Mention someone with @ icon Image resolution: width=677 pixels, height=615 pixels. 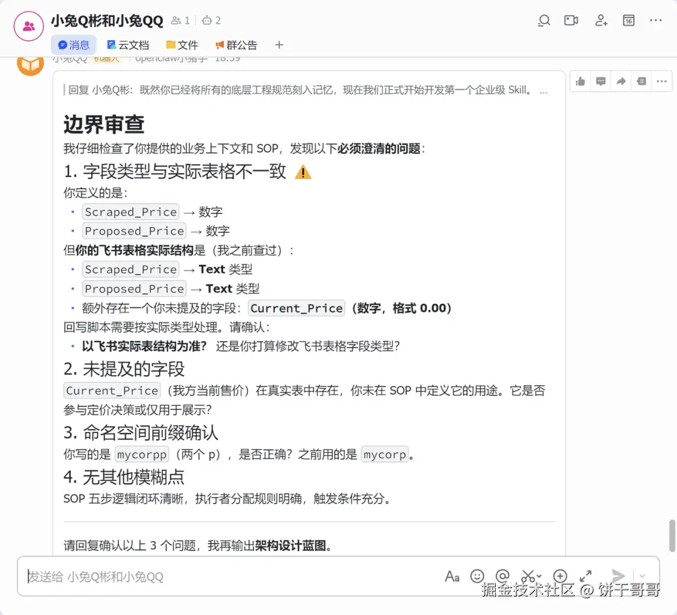pyautogui.click(x=503, y=576)
